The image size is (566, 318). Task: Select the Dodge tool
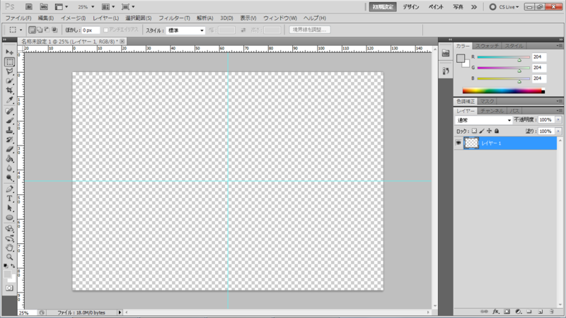coord(9,177)
